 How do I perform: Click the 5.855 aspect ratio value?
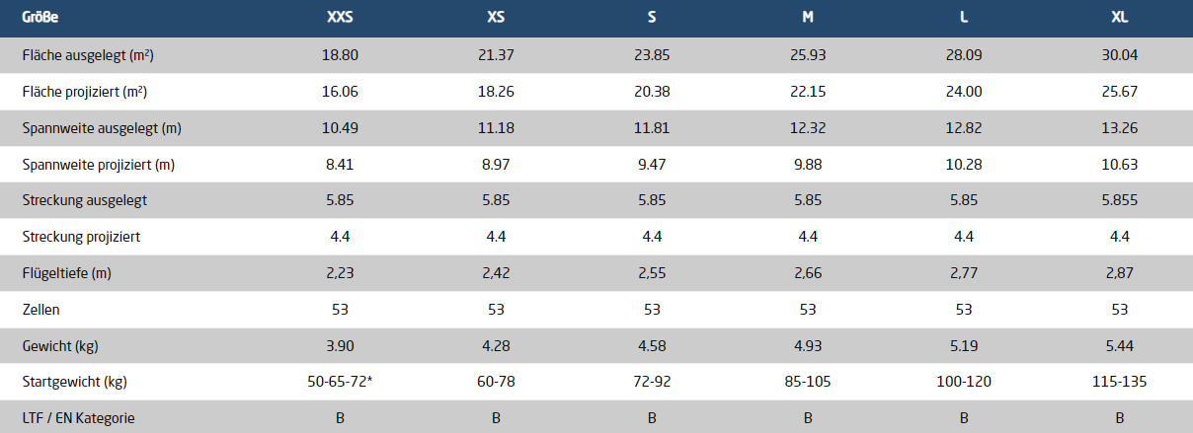[x=1120, y=201]
